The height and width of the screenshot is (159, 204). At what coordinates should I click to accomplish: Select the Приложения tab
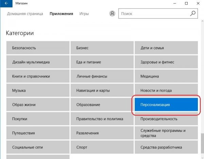(61, 14)
